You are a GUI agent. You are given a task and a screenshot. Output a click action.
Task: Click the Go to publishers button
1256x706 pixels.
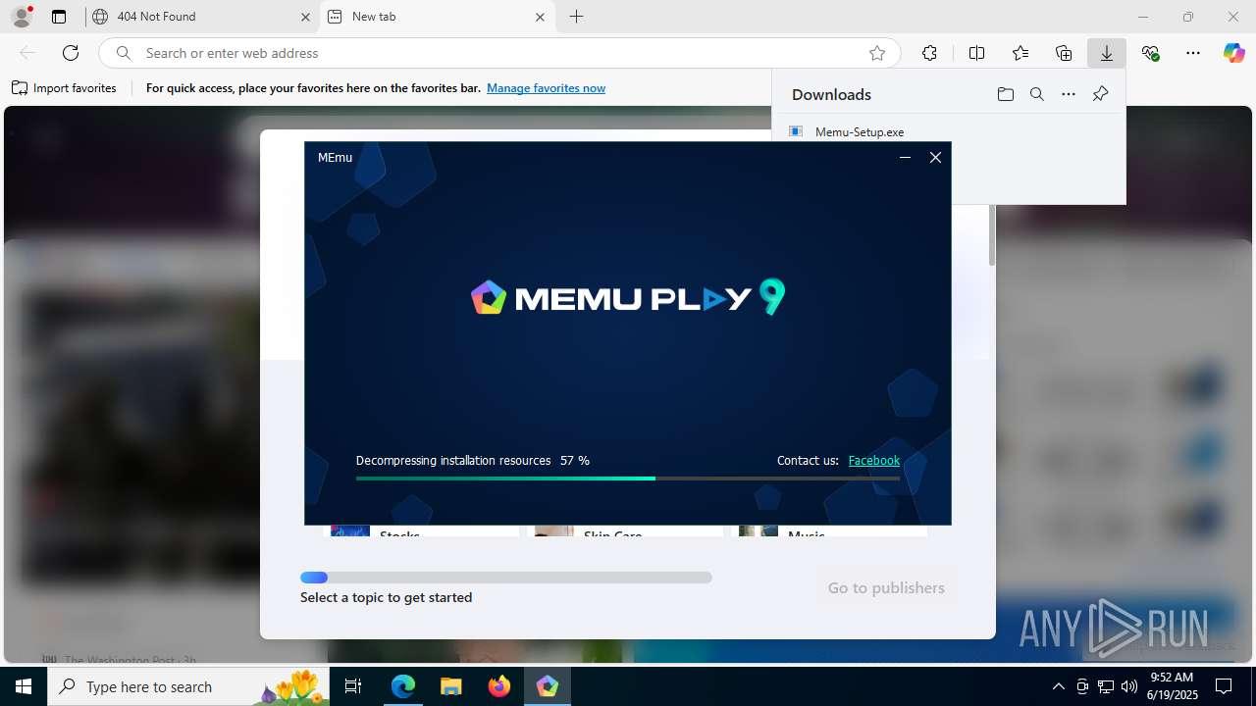pos(886,587)
